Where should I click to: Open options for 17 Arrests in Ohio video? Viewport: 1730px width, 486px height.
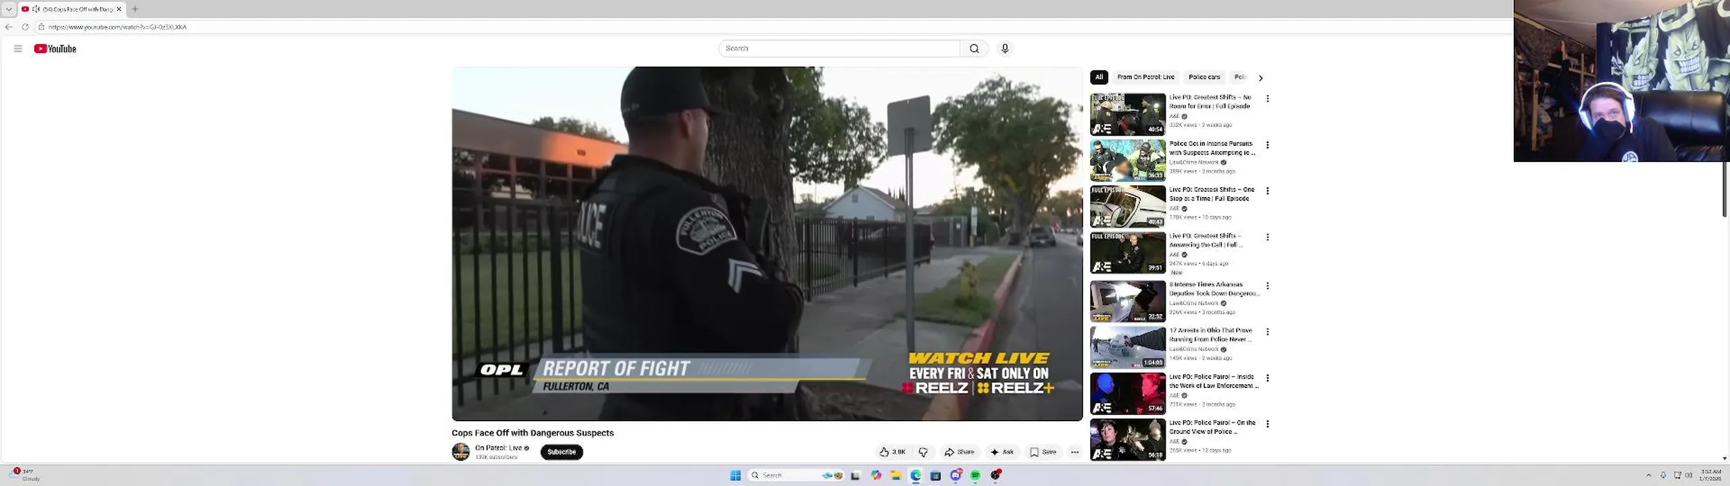pos(1267,332)
